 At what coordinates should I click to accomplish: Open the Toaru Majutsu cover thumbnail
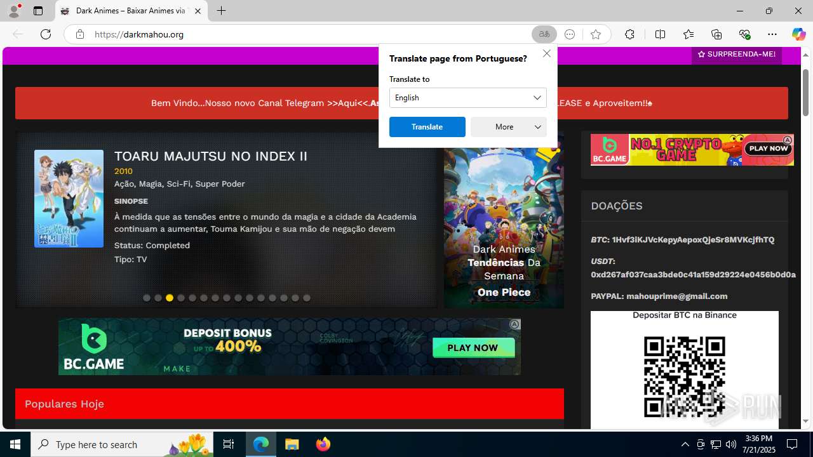tap(69, 199)
